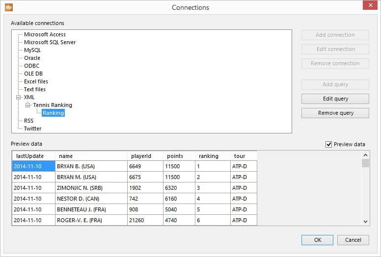Select the BENNETEAU J. (FRA) cell
This screenshot has height=257, width=381.
click(91, 209)
